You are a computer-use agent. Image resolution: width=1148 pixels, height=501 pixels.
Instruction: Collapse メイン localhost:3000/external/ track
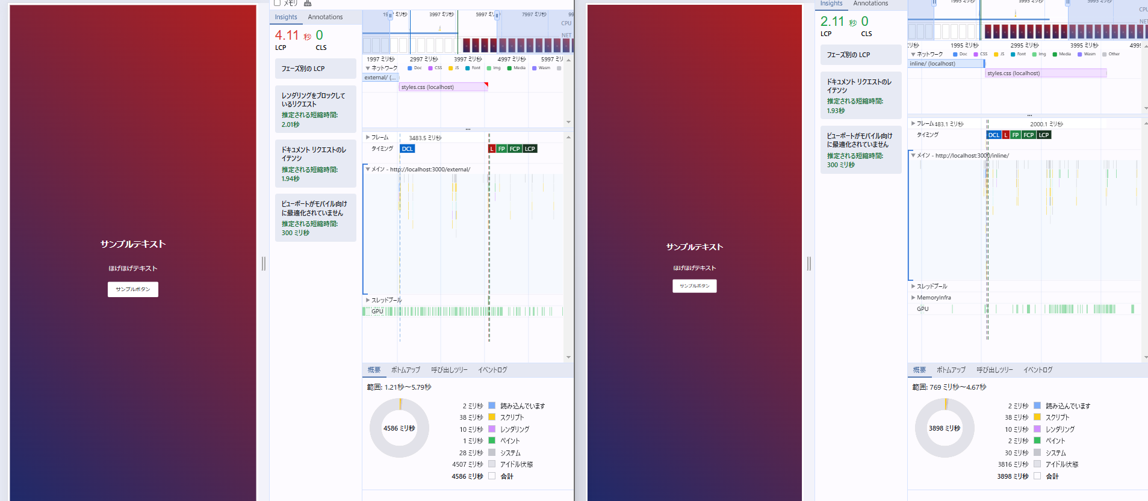pyautogui.click(x=368, y=169)
